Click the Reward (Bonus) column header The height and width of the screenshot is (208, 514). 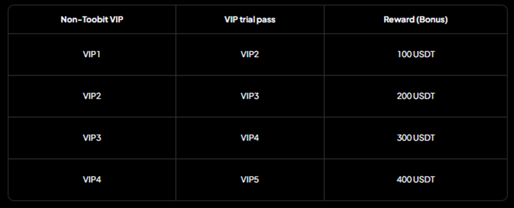(416, 20)
